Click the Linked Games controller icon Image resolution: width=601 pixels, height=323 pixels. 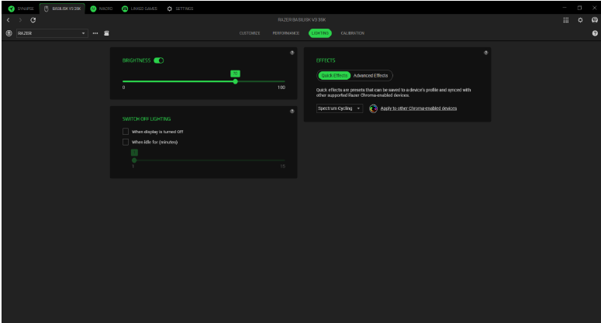(x=125, y=9)
